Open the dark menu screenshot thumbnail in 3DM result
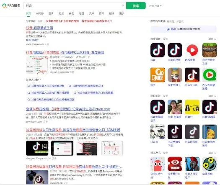This screenshot has width=220, height=185. (87, 148)
